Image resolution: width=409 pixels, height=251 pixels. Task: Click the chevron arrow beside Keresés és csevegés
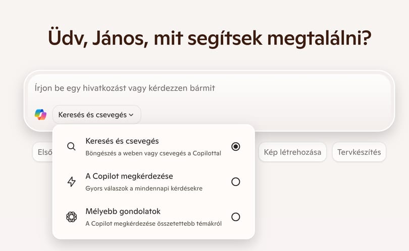coord(131,115)
